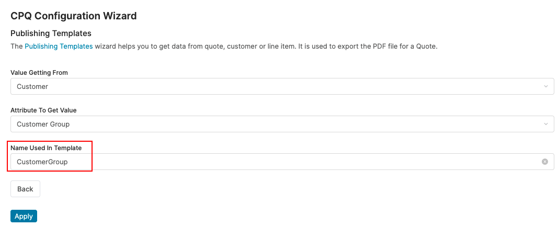
Task: Click the Publishing Templates section subheading
Action: [x=51, y=33]
